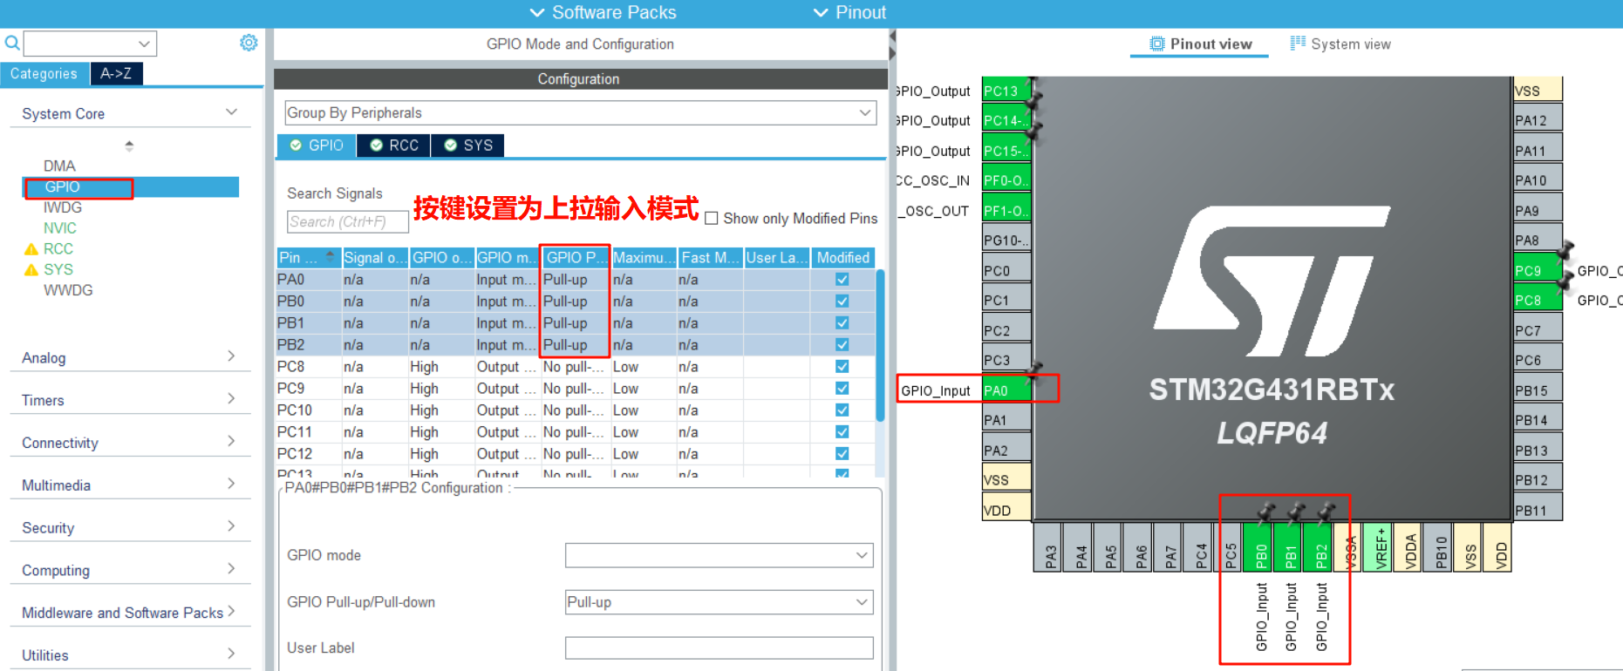Open Software Packs menu
The width and height of the screenshot is (1623, 671).
tap(604, 12)
